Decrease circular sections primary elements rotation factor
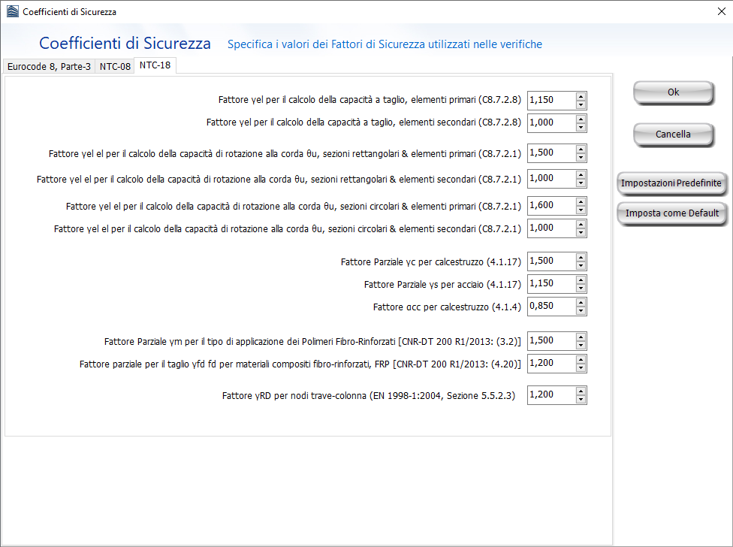Viewport: 733px width, 547px height. point(581,210)
